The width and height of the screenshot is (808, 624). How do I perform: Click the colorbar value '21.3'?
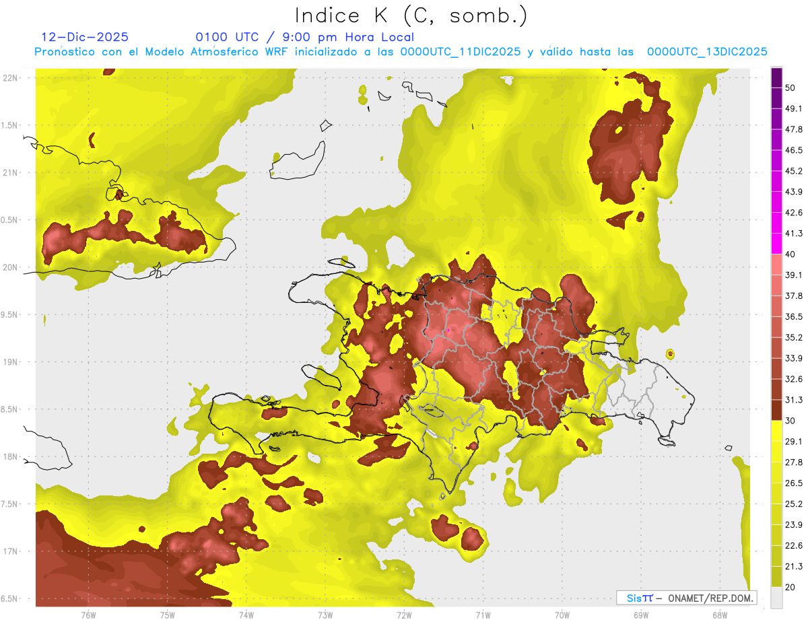[x=795, y=566]
